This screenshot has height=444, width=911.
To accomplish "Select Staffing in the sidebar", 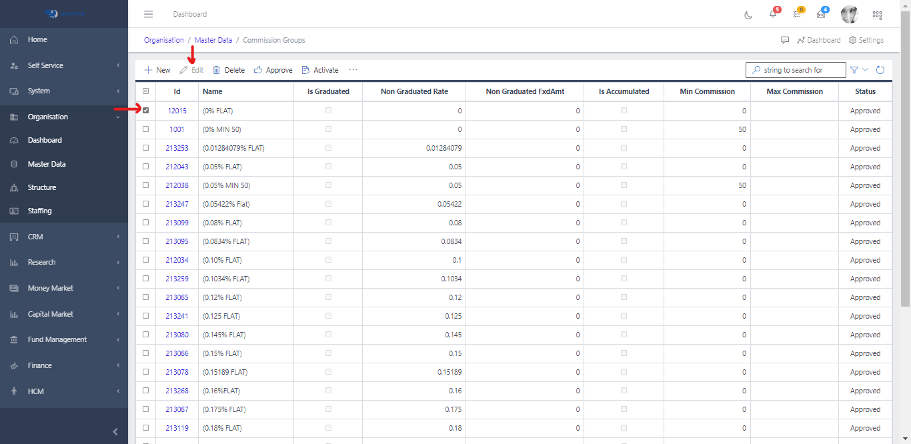I will pos(39,211).
